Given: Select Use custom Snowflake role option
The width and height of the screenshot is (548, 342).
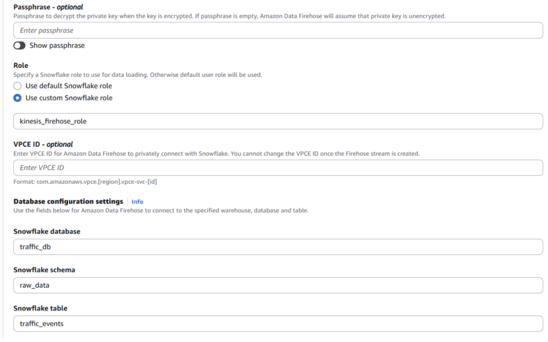Looking at the screenshot, I should (17, 98).
